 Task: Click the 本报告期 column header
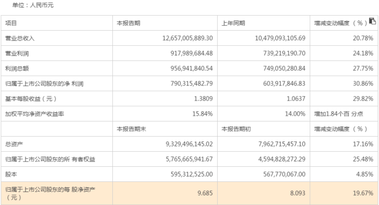[128, 23]
